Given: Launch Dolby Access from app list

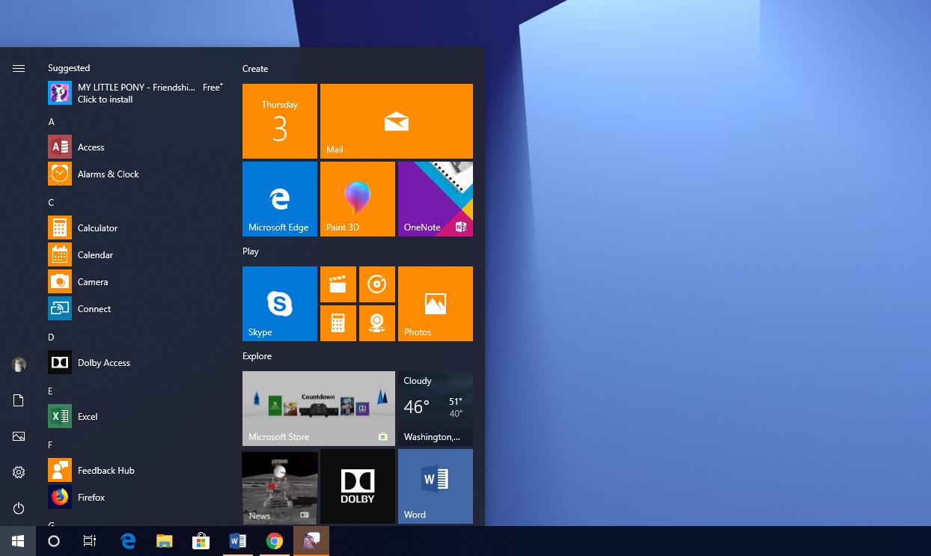Looking at the screenshot, I should pyautogui.click(x=136, y=363).
